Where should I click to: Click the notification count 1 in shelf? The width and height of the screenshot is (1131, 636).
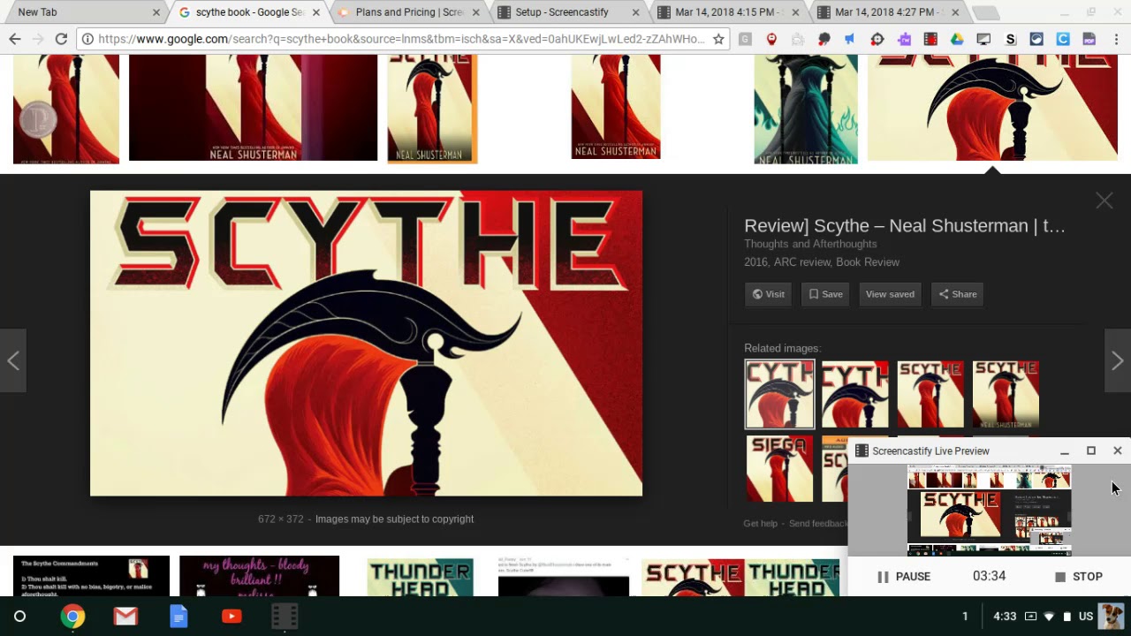click(965, 616)
